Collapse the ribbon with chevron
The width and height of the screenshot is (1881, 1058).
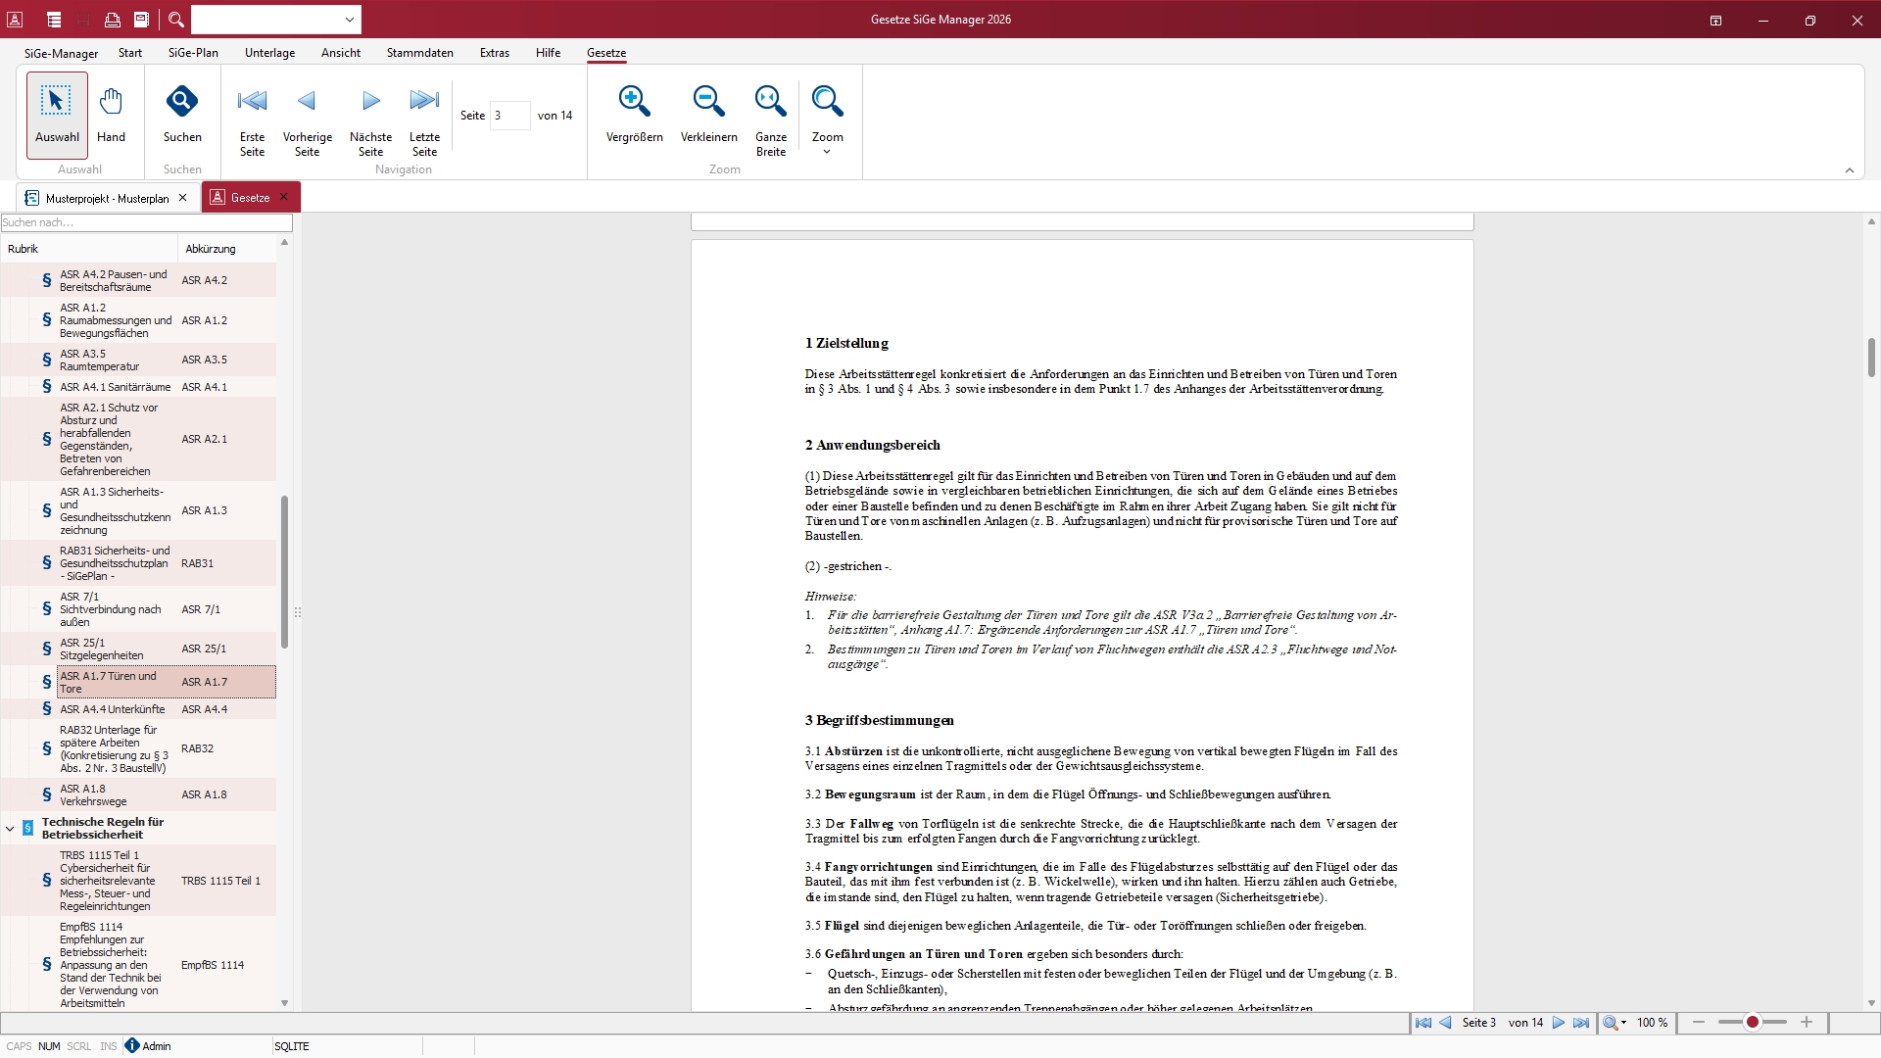tap(1850, 170)
